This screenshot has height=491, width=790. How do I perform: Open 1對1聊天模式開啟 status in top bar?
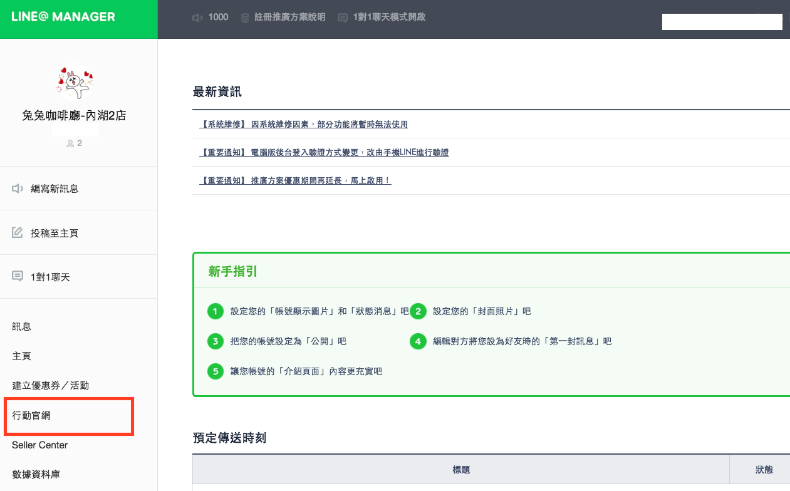[388, 18]
